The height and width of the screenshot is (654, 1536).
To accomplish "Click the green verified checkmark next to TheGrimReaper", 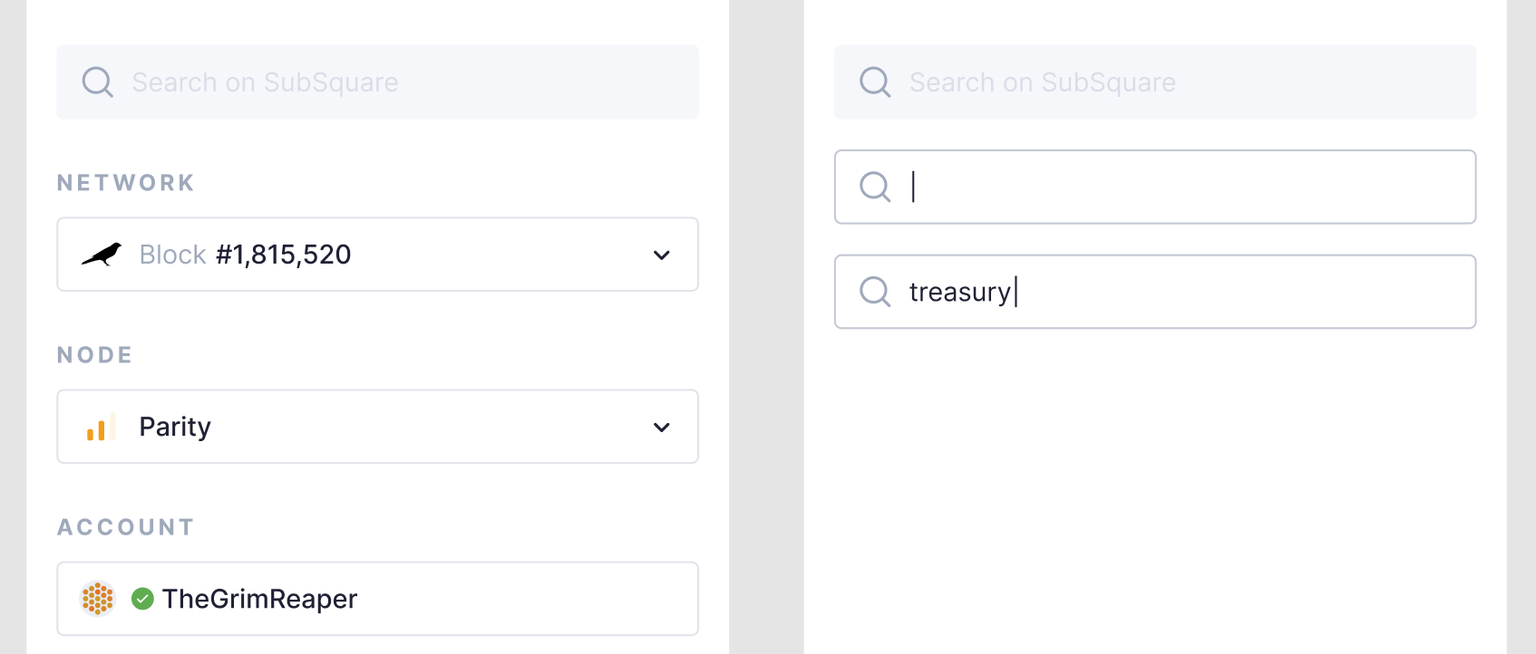I will 143,597.
